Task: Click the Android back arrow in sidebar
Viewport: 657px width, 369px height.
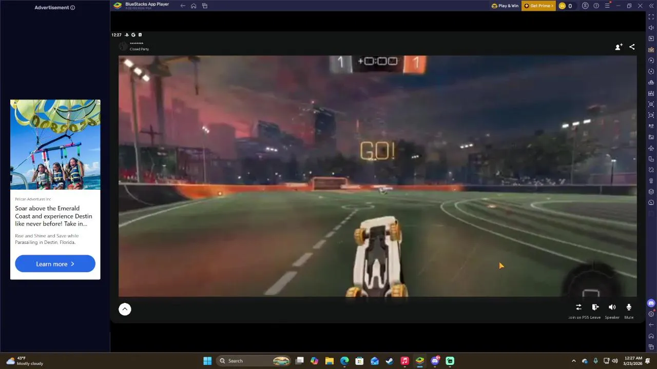Action: [x=651, y=324]
